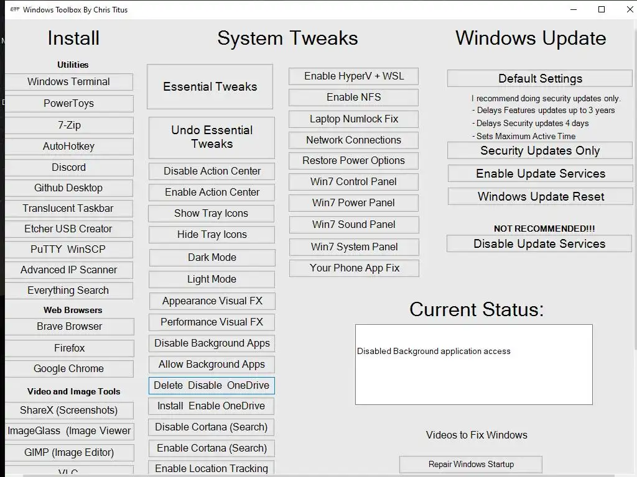Enable Action Center
637x477 pixels.
pyautogui.click(x=212, y=193)
